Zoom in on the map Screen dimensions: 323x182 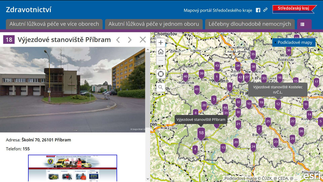click(x=161, y=43)
